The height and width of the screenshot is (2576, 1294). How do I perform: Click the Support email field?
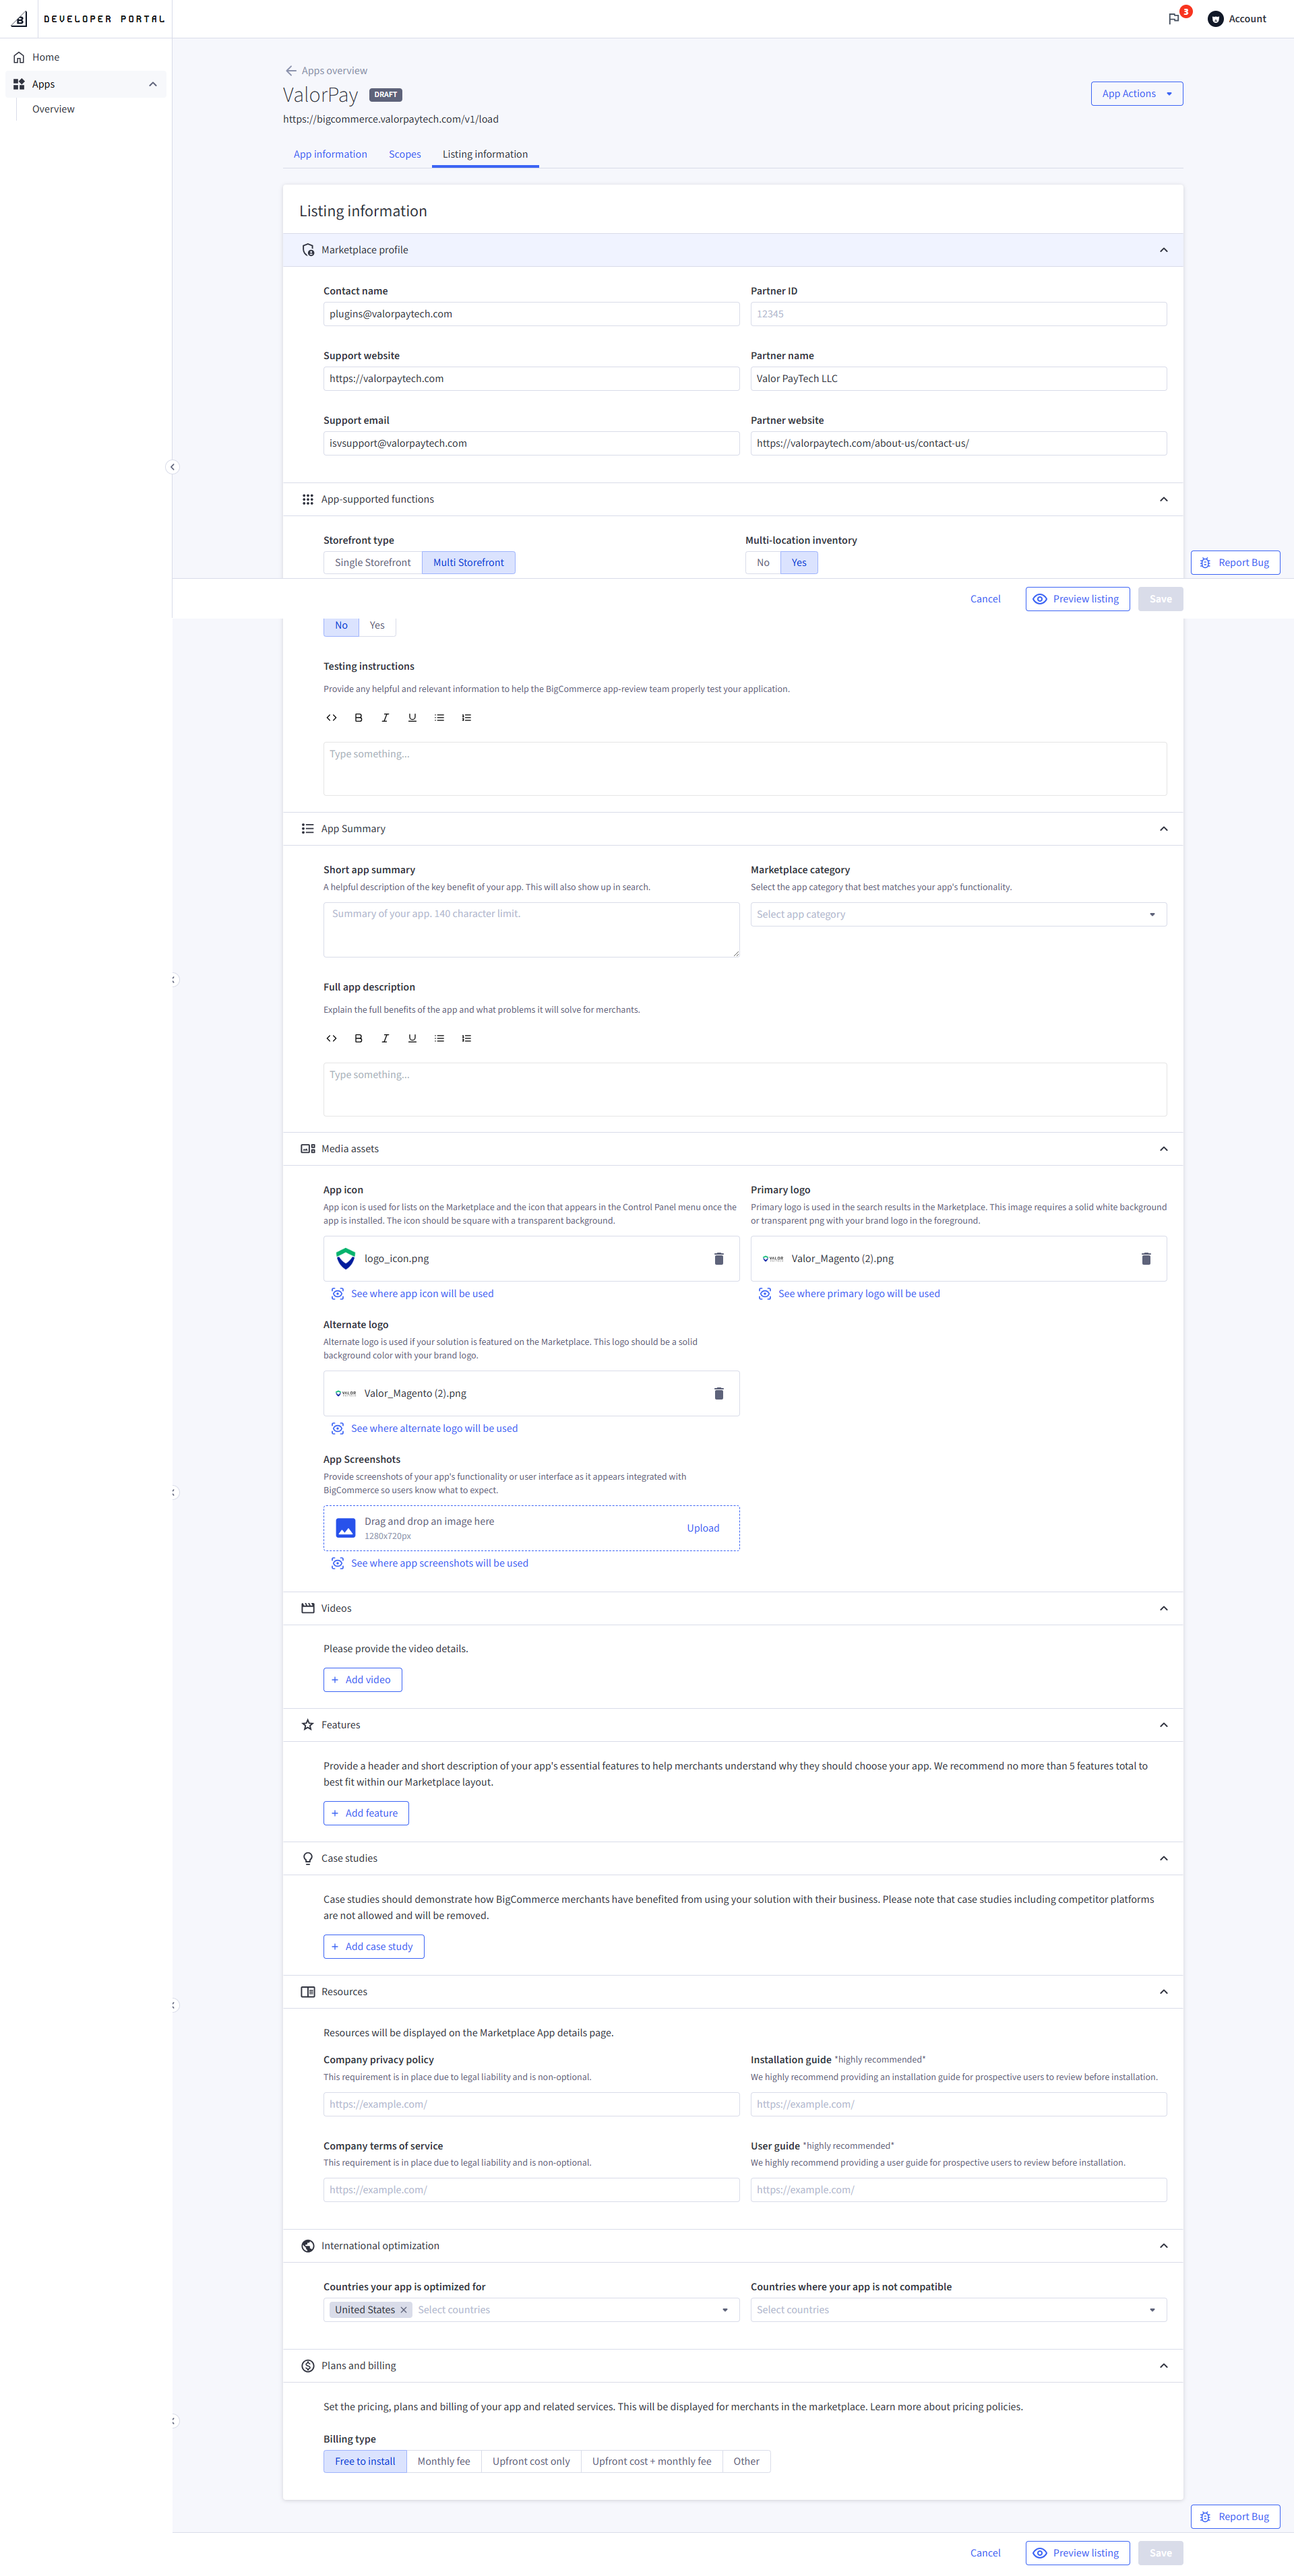point(531,444)
